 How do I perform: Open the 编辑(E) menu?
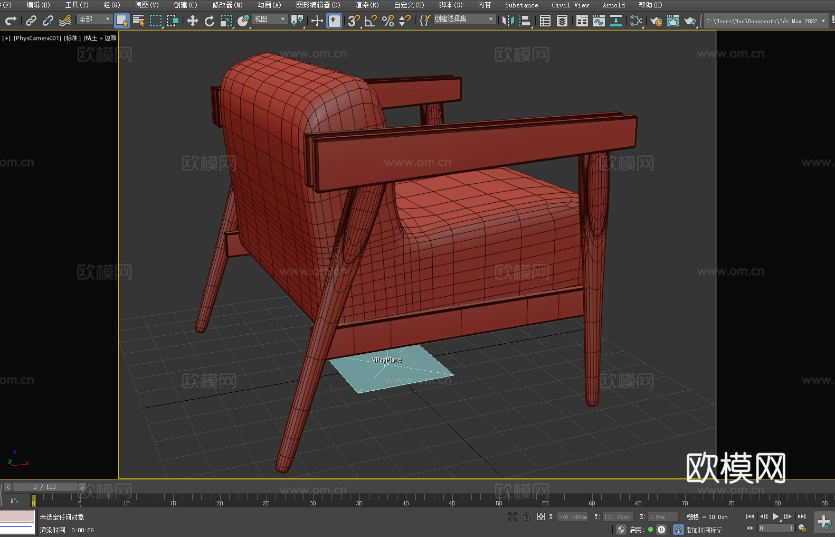[39, 5]
